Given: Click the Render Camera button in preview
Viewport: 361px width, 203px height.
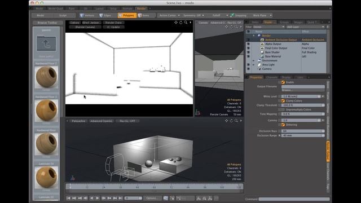Looking at the screenshot, I should click(85, 27).
